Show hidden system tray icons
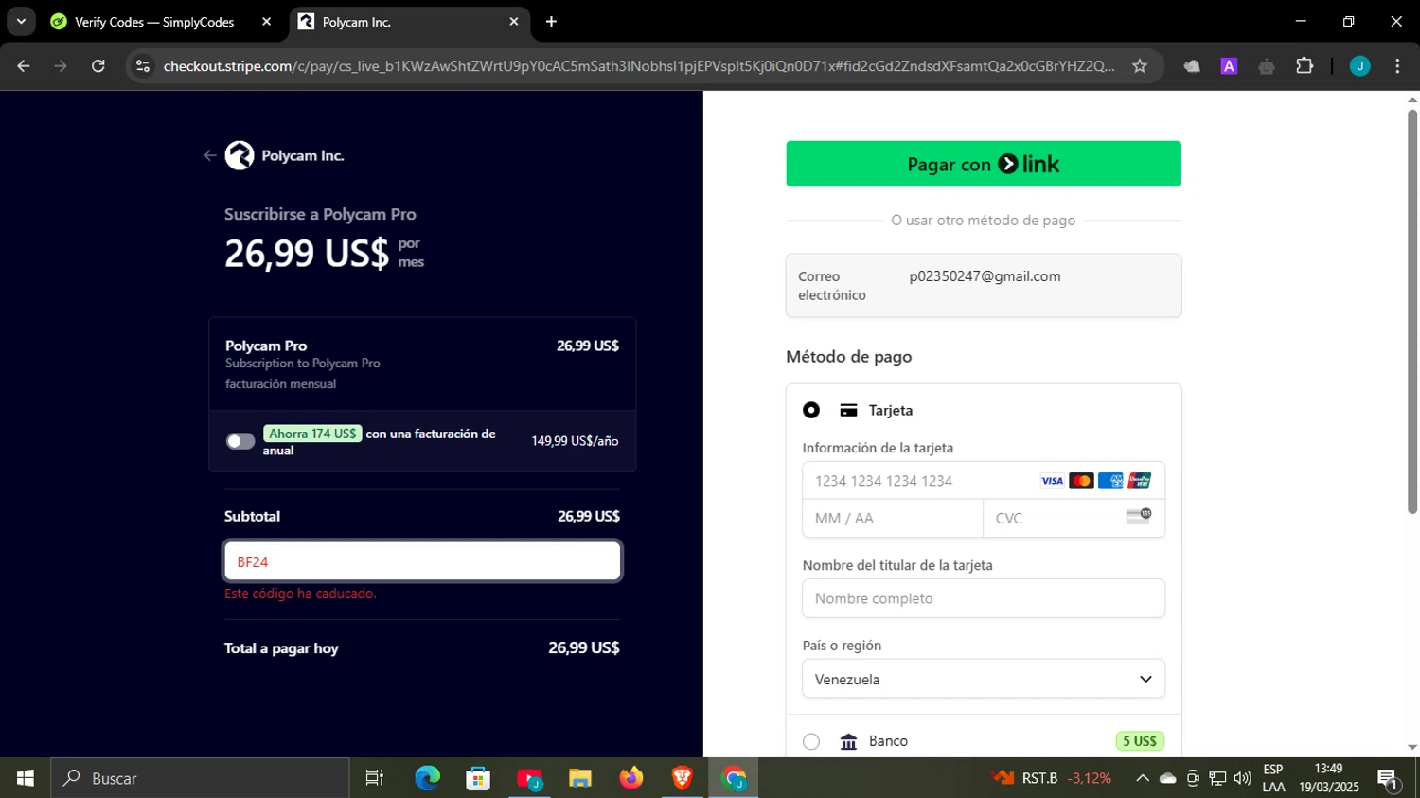1420x798 pixels. tap(1143, 778)
